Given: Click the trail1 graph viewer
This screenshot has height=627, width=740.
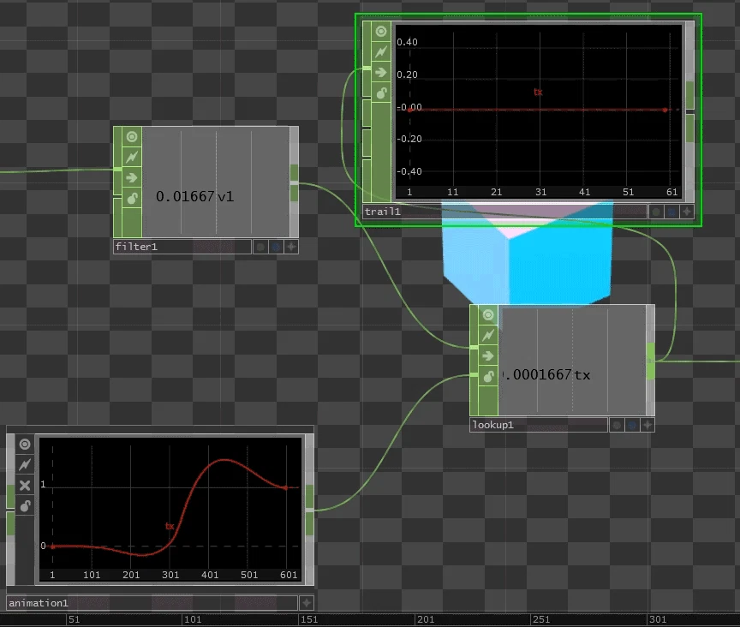Looking at the screenshot, I should 539,111.
